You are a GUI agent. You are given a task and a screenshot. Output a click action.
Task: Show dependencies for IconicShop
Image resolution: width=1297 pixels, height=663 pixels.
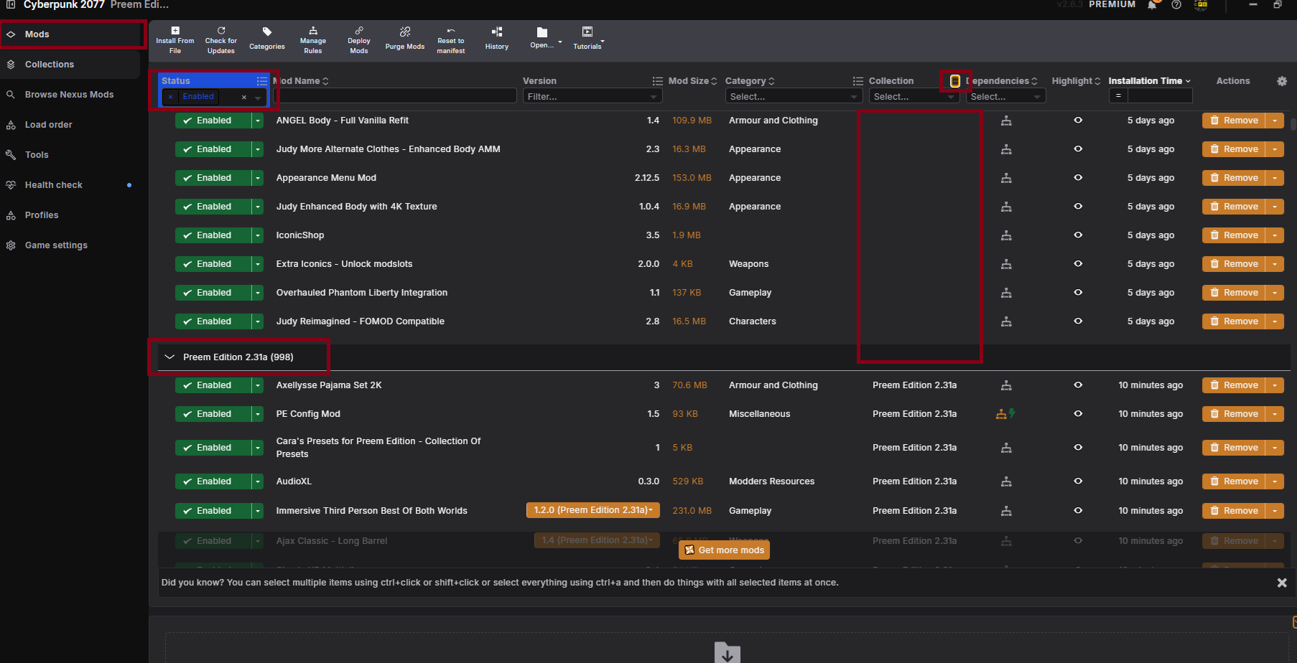click(x=1006, y=235)
